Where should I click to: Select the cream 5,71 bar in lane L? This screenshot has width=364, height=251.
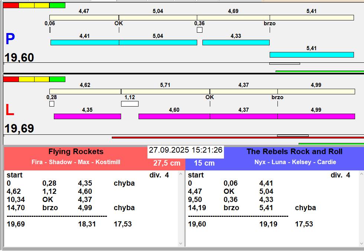pos(165,91)
